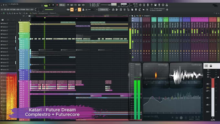This screenshot has height=124, width=220.
Task: Open the ADD menu
Action: [x=8, y=9]
